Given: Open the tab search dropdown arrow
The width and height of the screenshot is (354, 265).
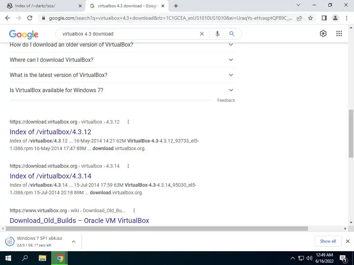Looking at the screenshot, I should (298, 5).
